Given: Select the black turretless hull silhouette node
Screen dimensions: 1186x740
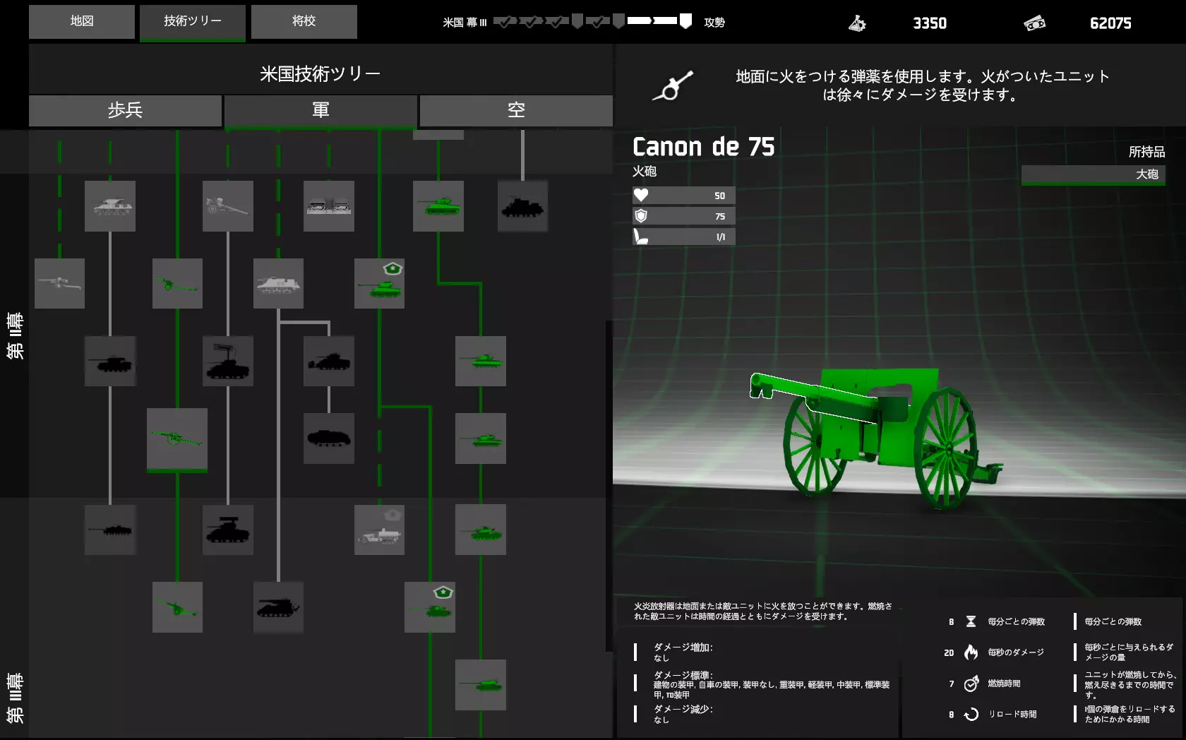Looking at the screenshot, I should pos(329,438).
